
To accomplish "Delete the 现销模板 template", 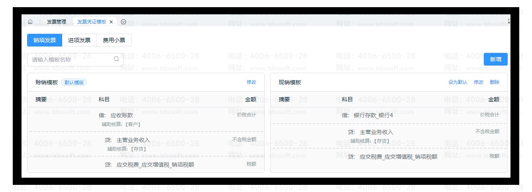I will click(494, 82).
